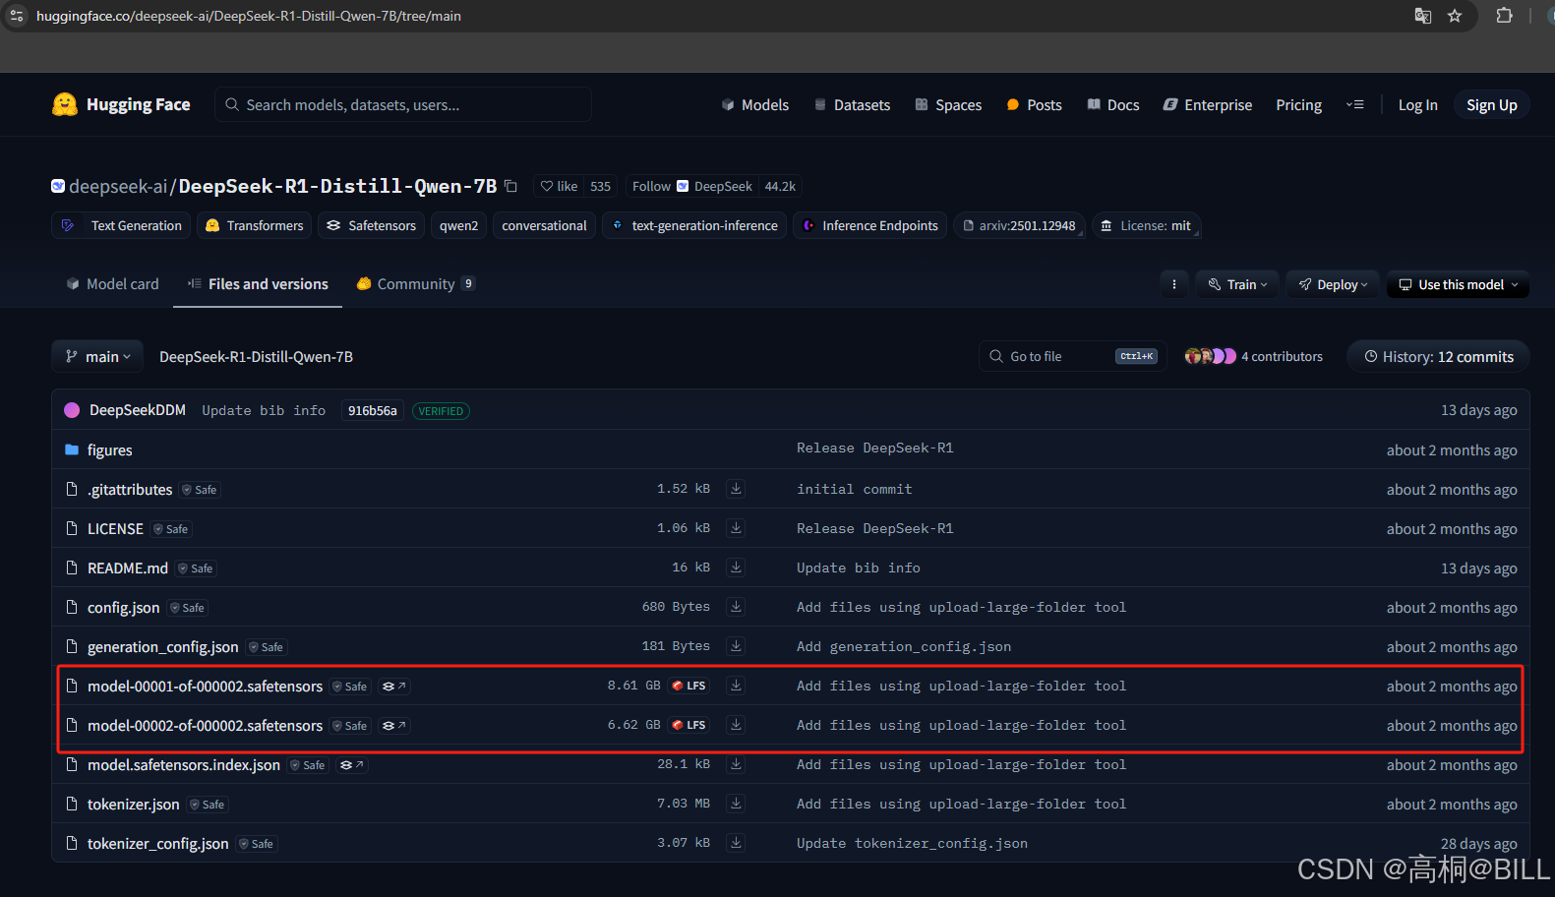The height and width of the screenshot is (897, 1555).
Task: Click the Sign Up button
Action: (1491, 105)
